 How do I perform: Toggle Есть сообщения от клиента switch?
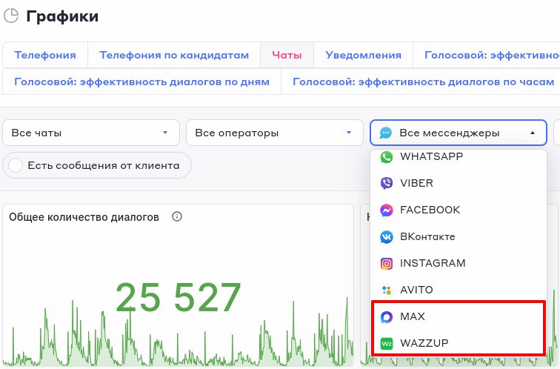[x=16, y=165]
